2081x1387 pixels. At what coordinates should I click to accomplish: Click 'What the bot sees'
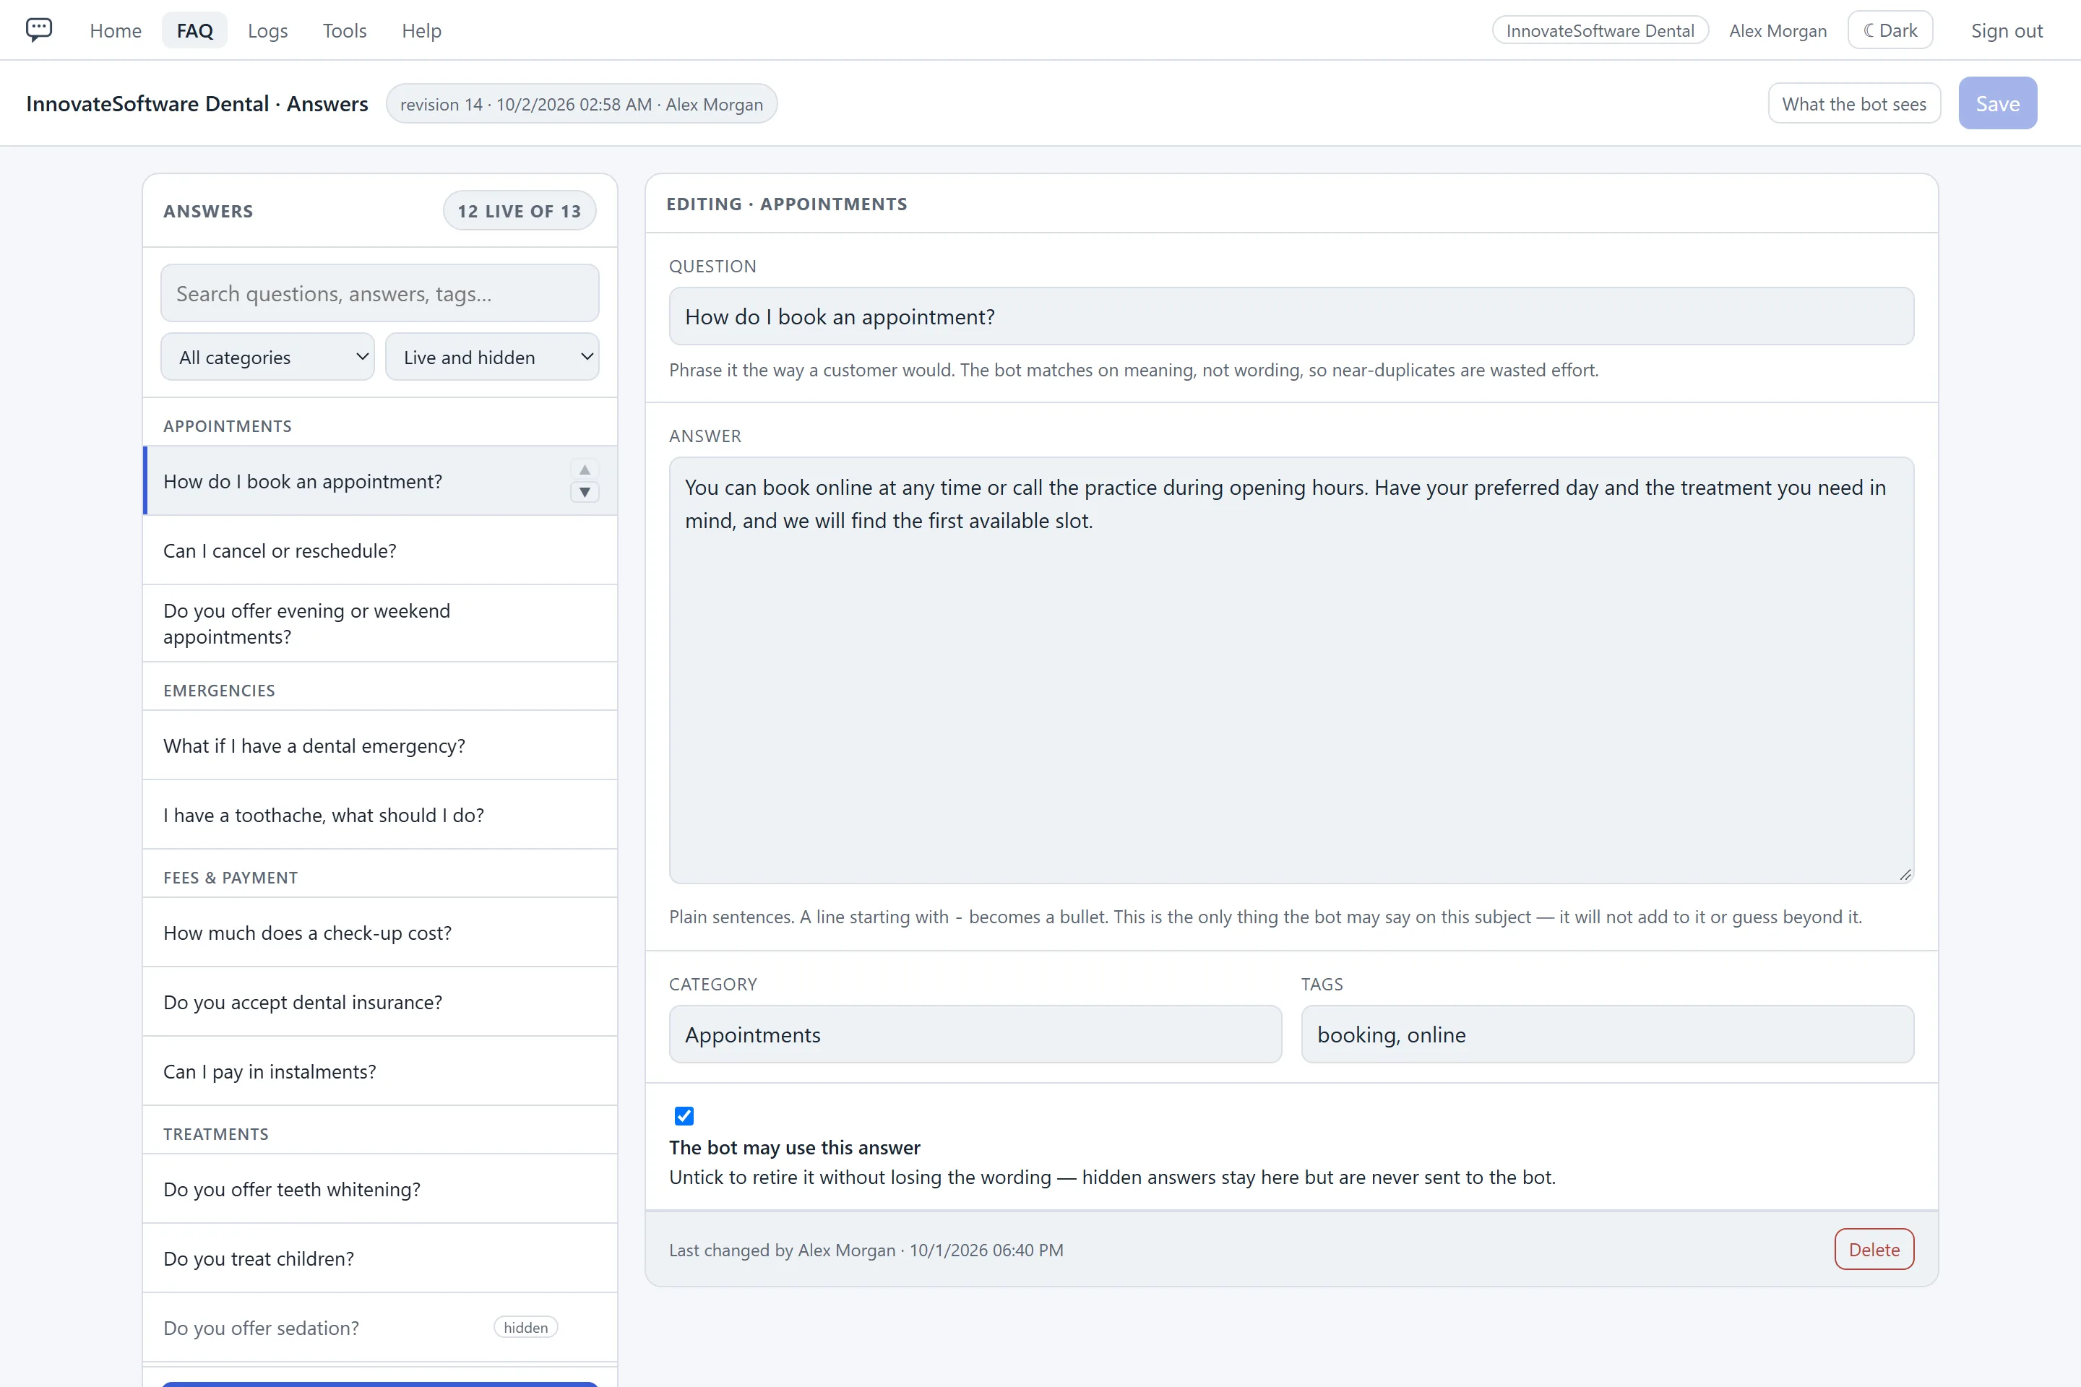[x=1853, y=103]
